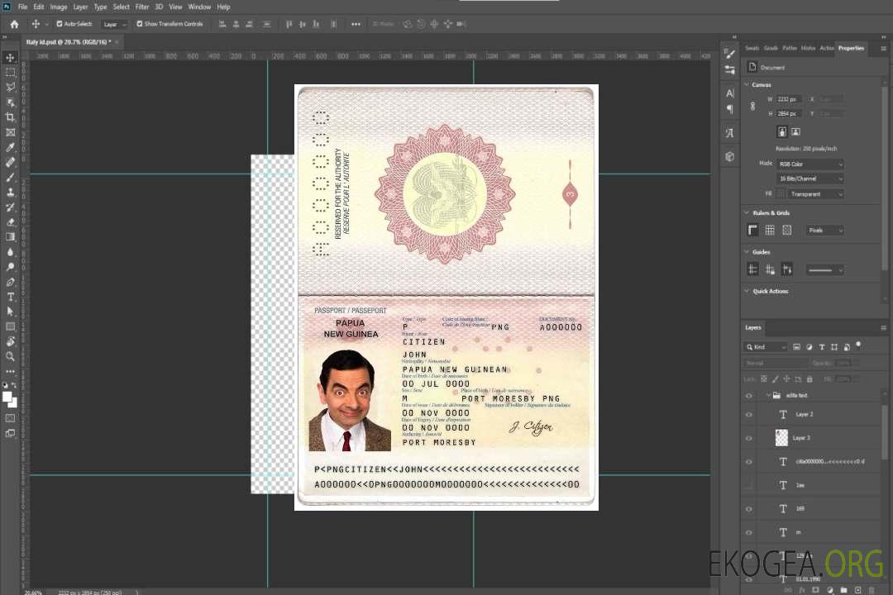Select the Blur tool
The width and height of the screenshot is (893, 595).
click(10, 252)
